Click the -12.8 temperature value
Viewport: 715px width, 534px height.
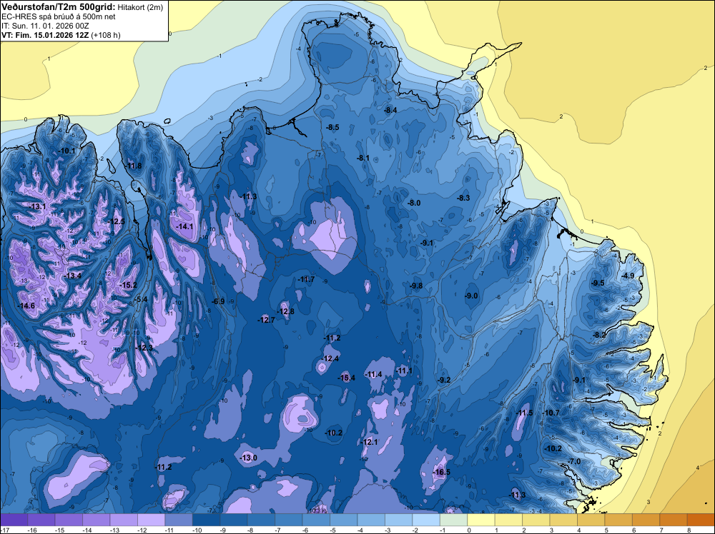pos(285,311)
